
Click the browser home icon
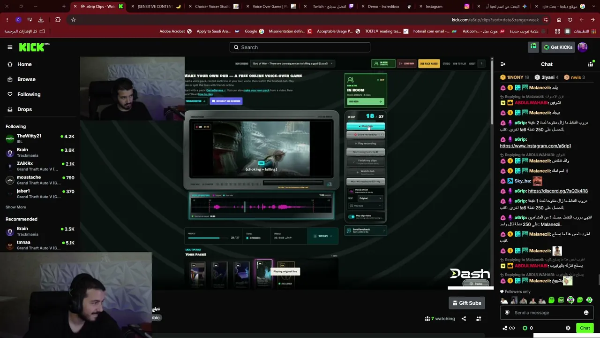pyautogui.click(x=559, y=20)
